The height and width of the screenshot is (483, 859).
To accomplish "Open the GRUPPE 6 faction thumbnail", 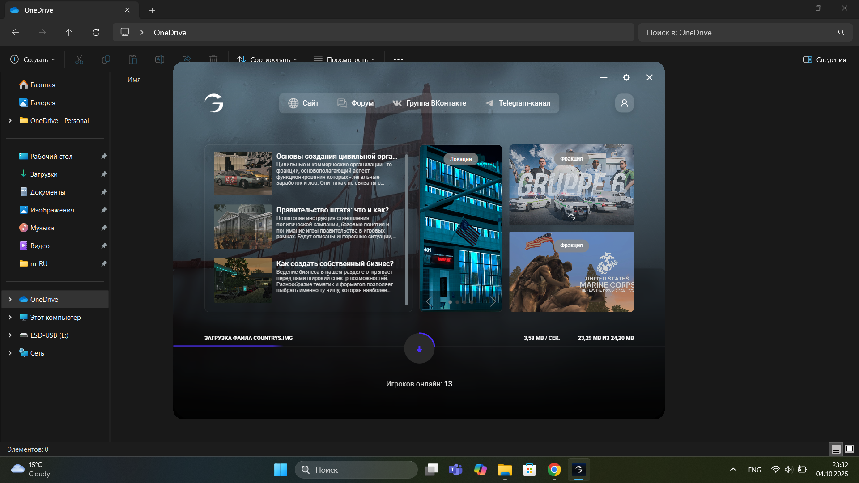I will click(x=571, y=184).
